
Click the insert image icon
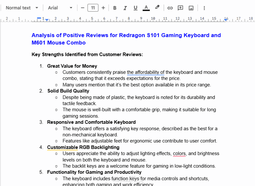[191, 8]
